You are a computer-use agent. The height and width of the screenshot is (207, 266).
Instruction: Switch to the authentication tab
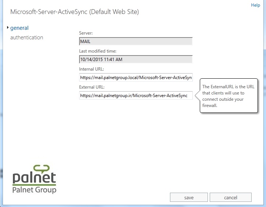click(x=26, y=38)
